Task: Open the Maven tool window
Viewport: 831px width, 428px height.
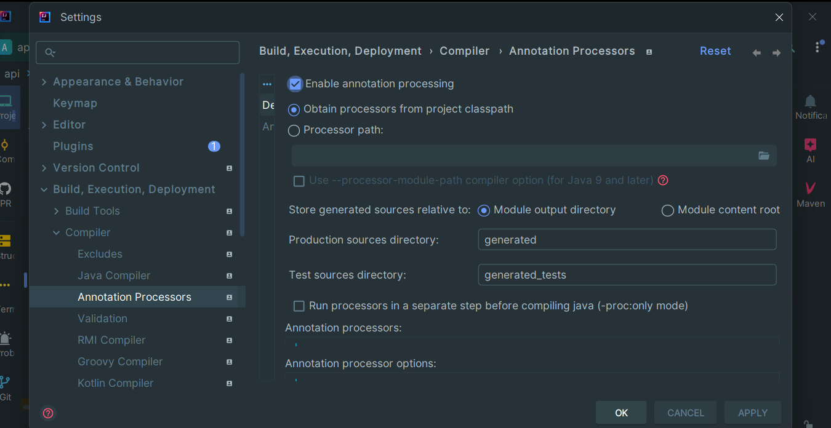Action: (x=810, y=194)
